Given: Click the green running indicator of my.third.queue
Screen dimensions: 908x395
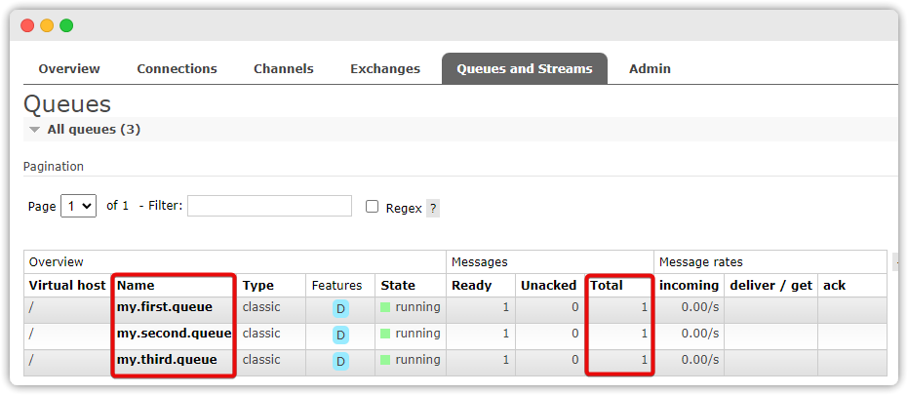Looking at the screenshot, I should [385, 360].
